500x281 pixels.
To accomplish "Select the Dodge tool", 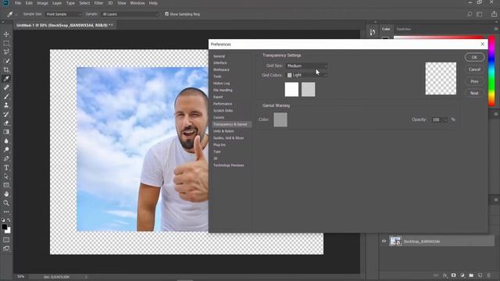I will pyautogui.click(x=6, y=150).
